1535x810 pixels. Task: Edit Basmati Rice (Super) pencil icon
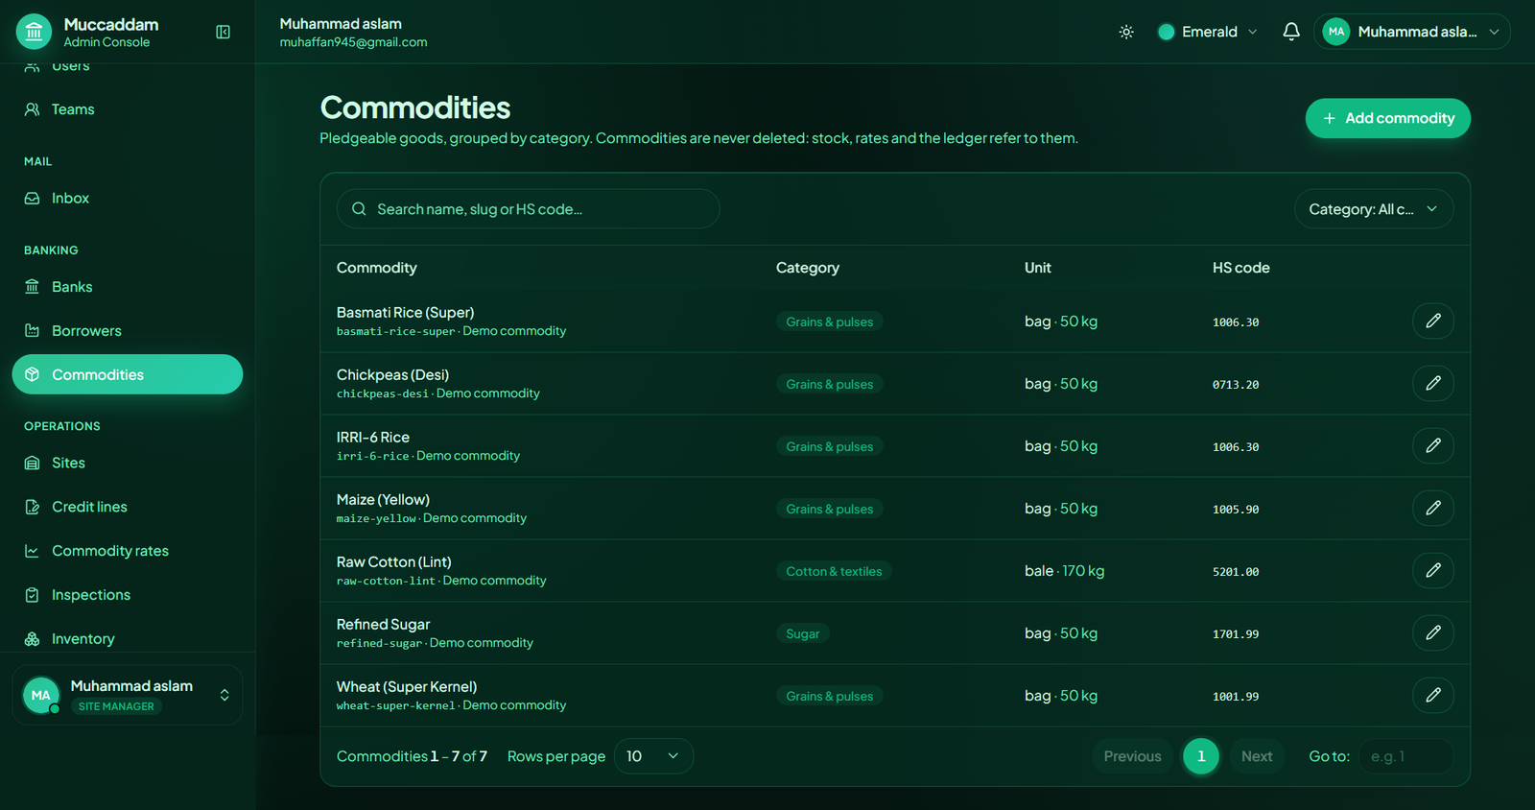coord(1433,321)
